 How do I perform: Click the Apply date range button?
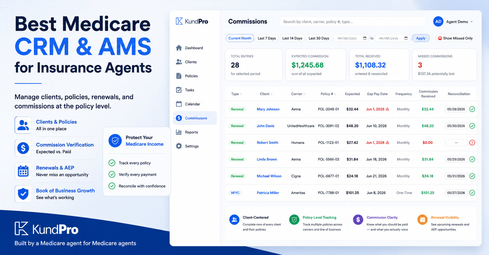[x=421, y=38]
